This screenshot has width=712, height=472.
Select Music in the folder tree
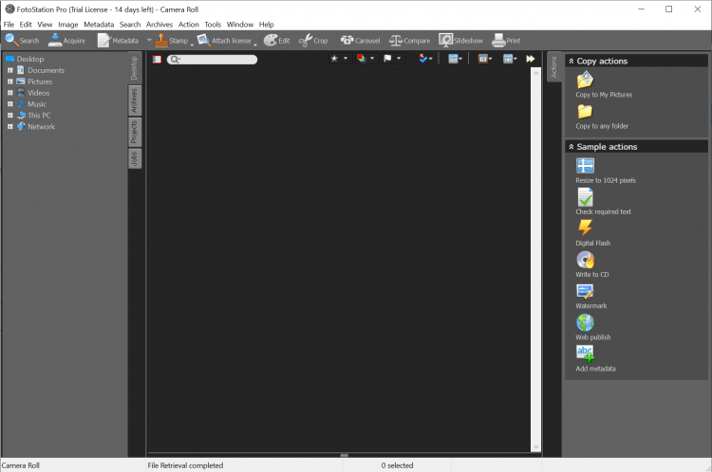pos(31,104)
